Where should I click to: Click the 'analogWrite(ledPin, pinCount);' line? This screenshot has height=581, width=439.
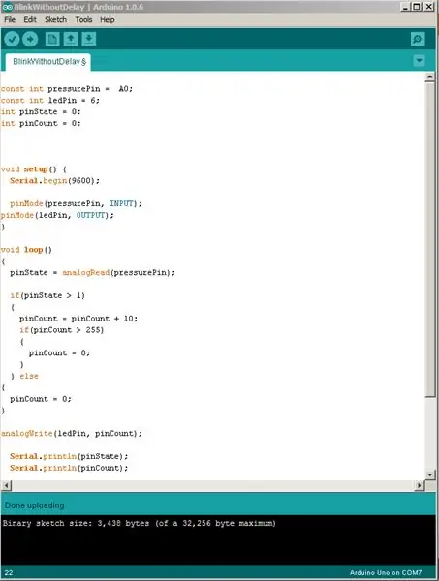coord(72,434)
